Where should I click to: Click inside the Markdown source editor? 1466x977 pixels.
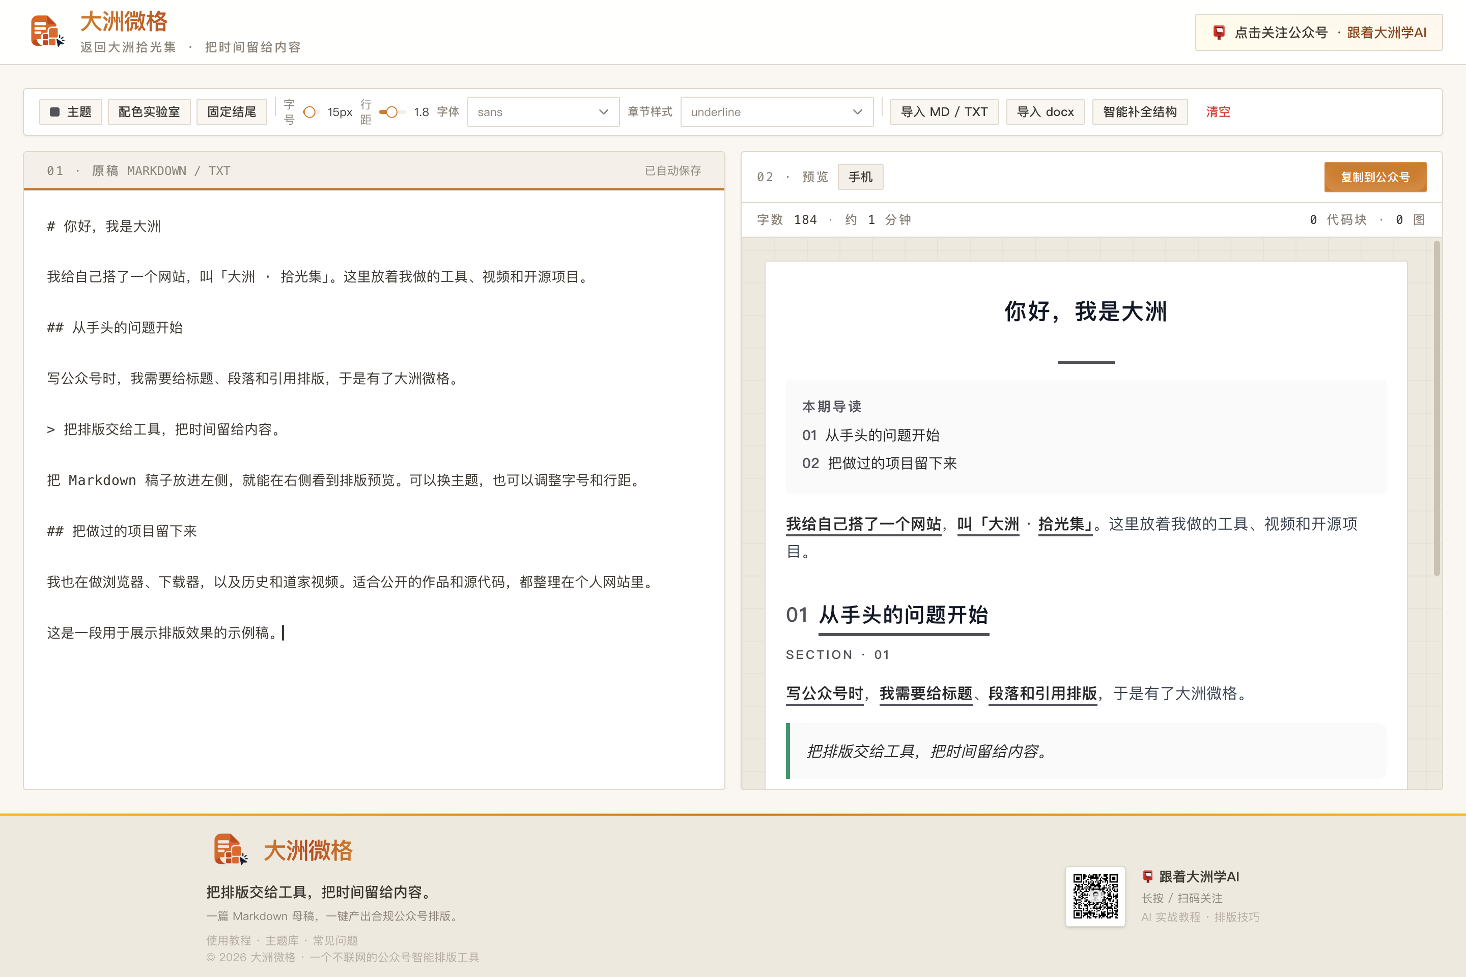374,489
